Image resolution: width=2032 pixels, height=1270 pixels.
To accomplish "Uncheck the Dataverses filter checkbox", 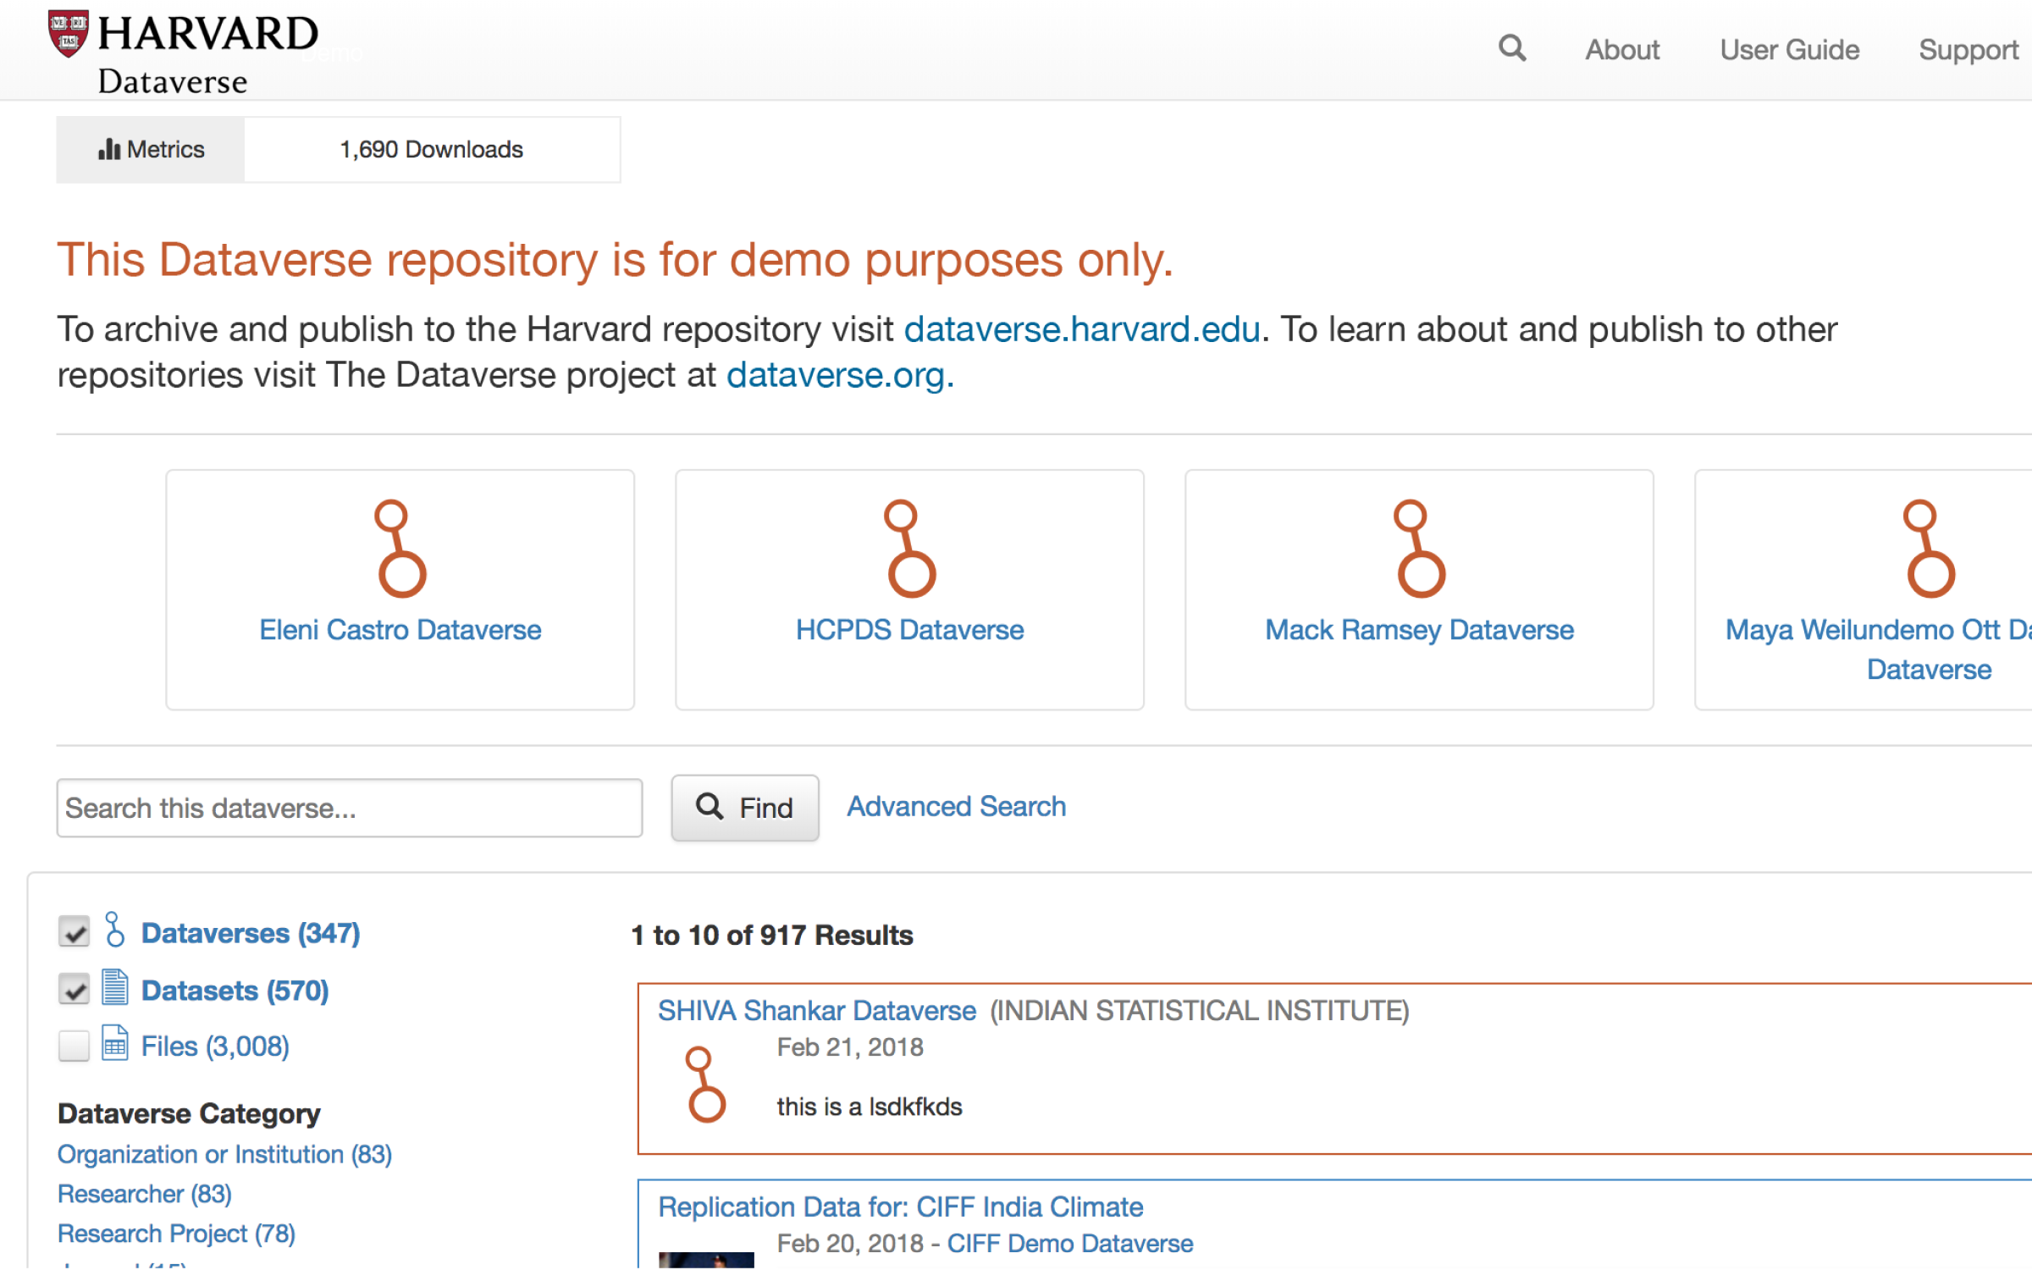I will tap(75, 932).
